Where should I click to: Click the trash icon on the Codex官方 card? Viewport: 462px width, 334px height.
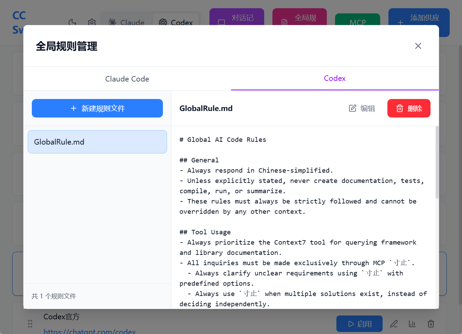coord(431,324)
